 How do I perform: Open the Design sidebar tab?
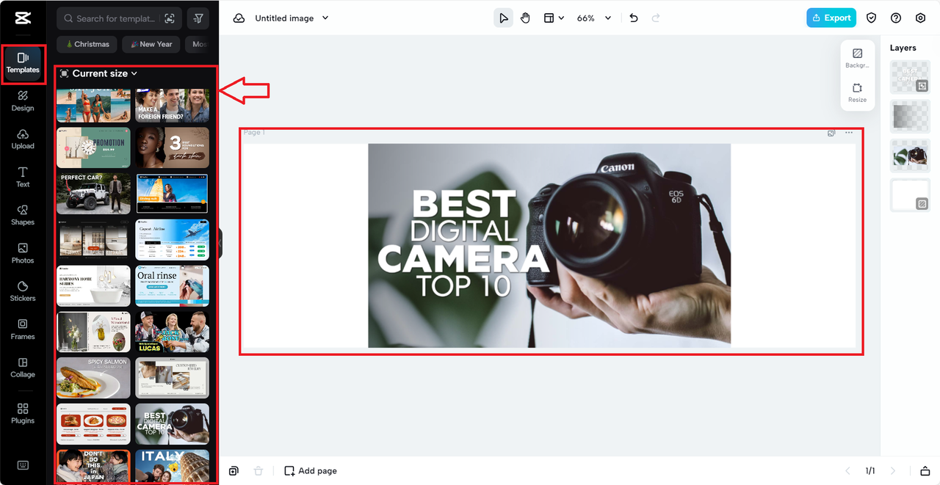point(23,101)
